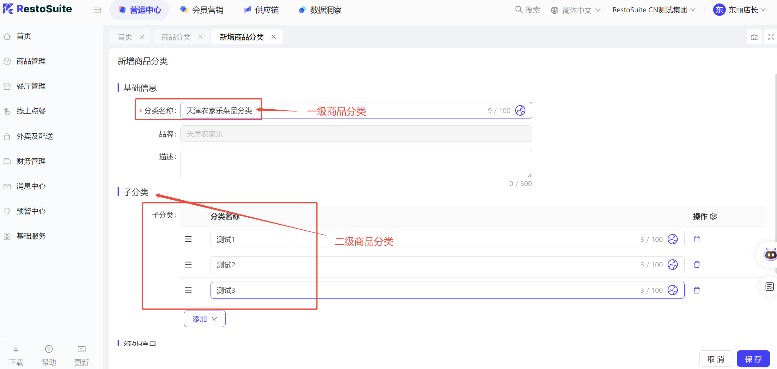The image size is (777, 369).
Task: Click translate icon for 测试1 row
Action: 673,239
